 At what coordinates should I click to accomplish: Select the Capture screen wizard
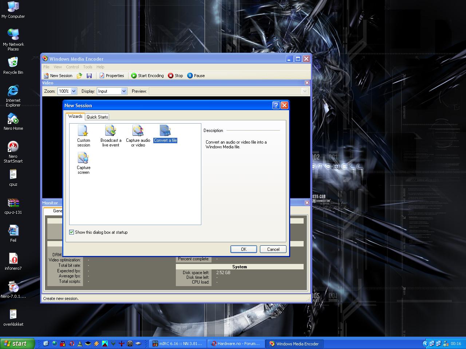[x=83, y=163]
